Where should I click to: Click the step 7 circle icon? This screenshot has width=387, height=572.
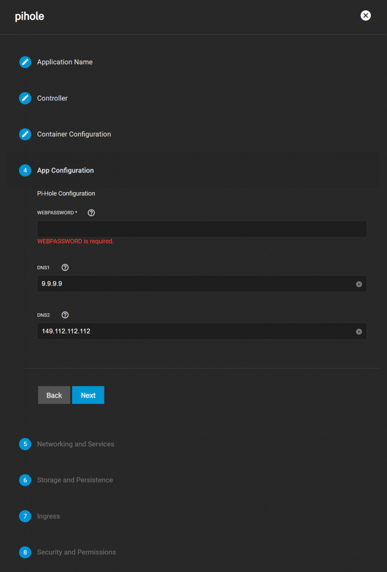click(x=25, y=516)
